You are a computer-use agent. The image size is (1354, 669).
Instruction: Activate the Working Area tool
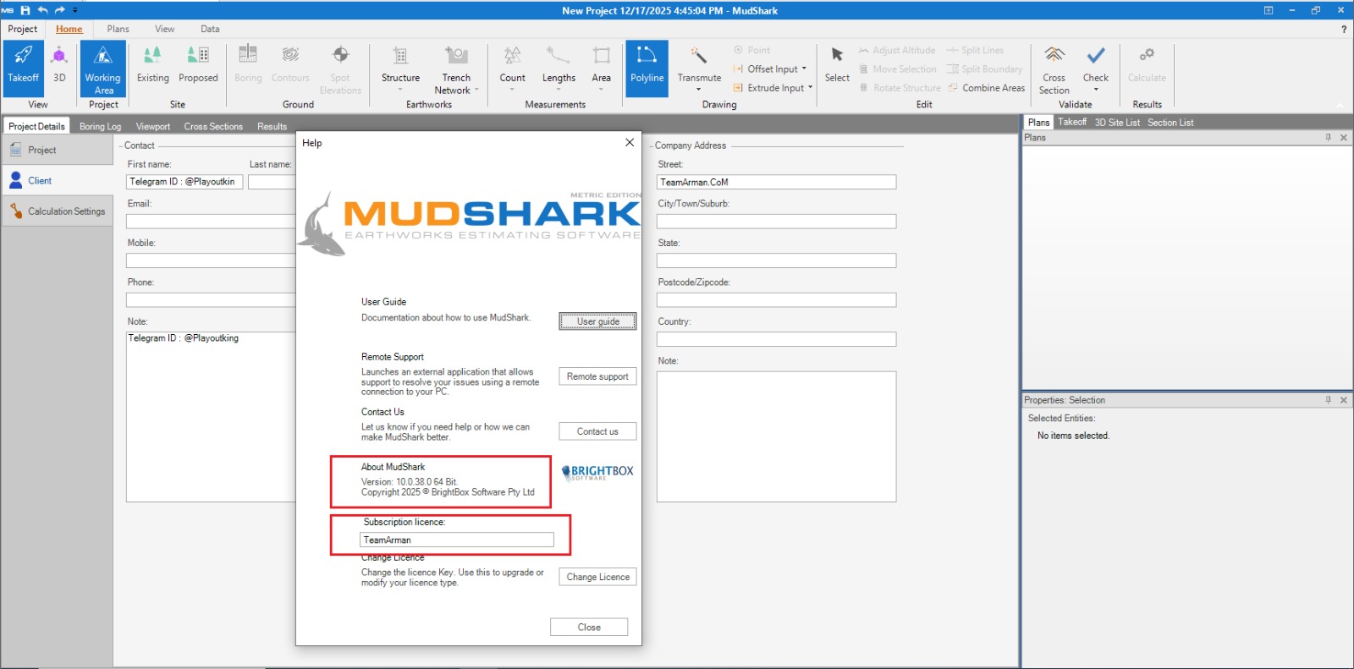click(x=103, y=68)
